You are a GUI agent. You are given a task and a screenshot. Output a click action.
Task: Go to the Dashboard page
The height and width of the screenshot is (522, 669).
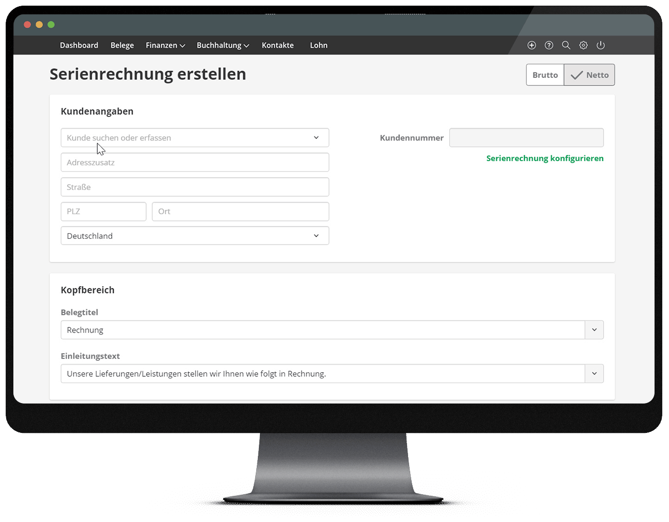[x=79, y=45]
